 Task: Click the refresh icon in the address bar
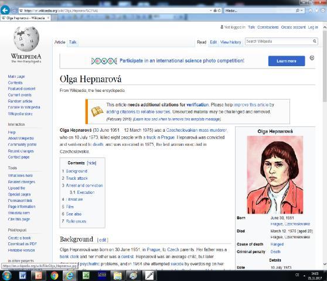(219, 11)
